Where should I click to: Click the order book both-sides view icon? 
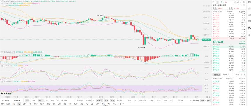click(217, 2)
